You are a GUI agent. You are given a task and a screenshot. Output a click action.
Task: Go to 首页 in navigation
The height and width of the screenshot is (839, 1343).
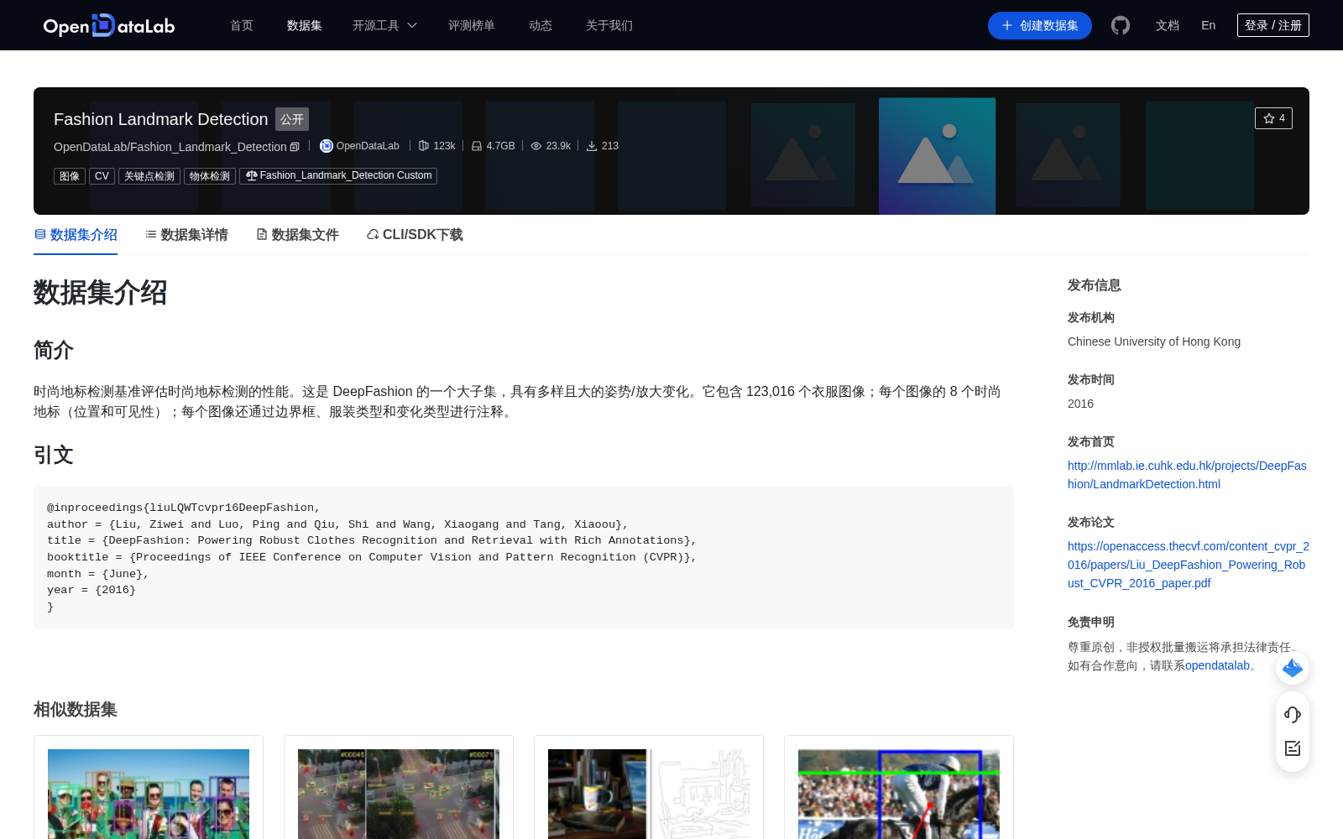pos(242,25)
